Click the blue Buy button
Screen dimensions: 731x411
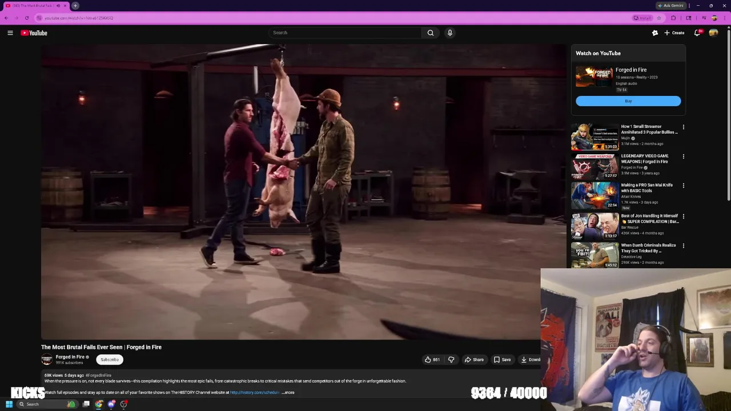[628, 101]
